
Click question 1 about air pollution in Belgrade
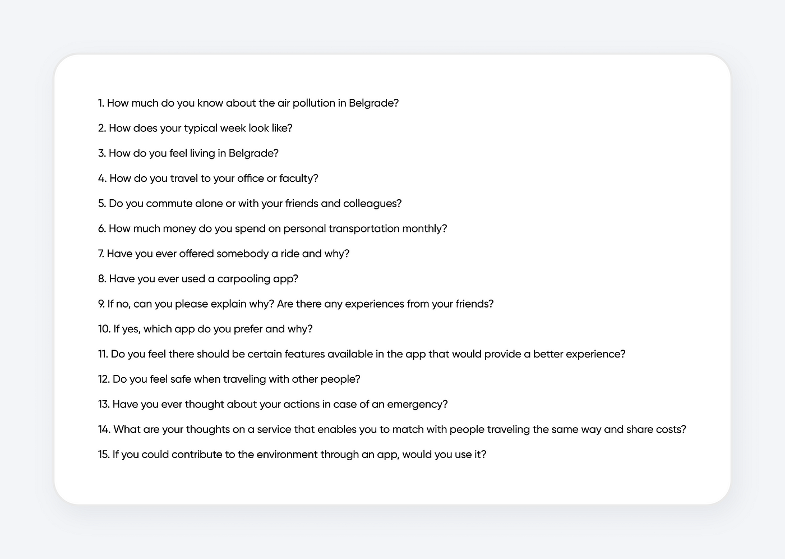click(248, 103)
